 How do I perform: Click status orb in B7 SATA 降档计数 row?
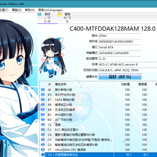click(43, 100)
